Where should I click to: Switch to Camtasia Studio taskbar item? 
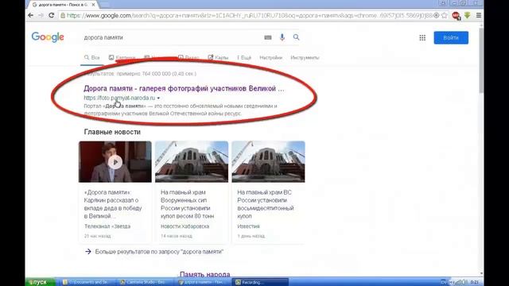pos(145,283)
